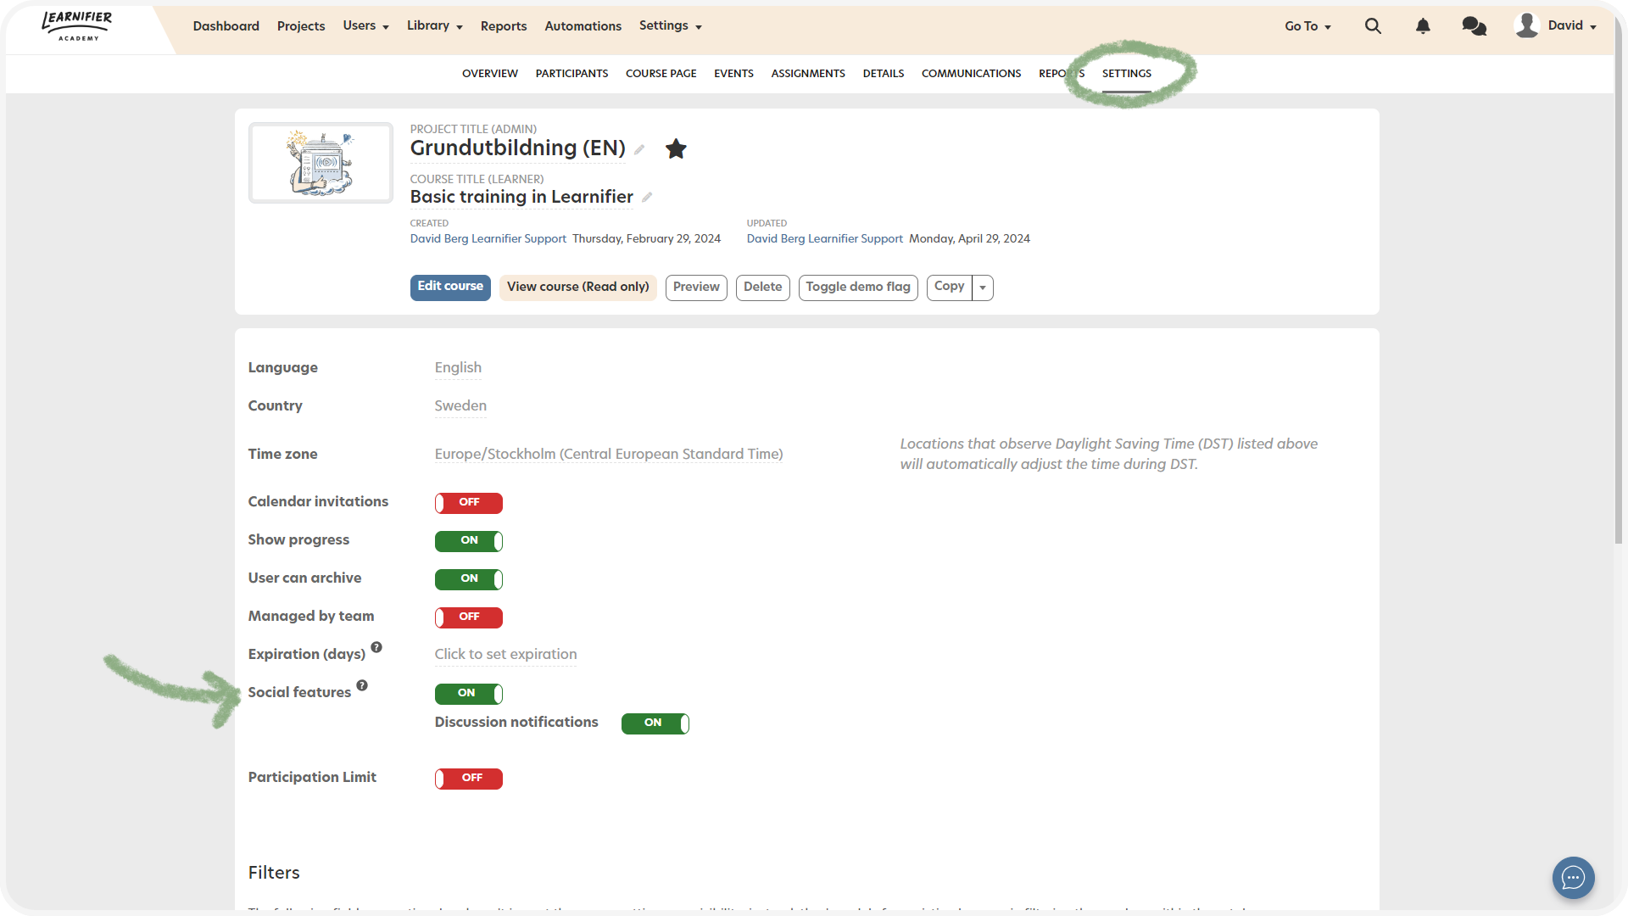The width and height of the screenshot is (1628, 916).
Task: Click the Basic training in Learnifier title
Action: tap(521, 198)
